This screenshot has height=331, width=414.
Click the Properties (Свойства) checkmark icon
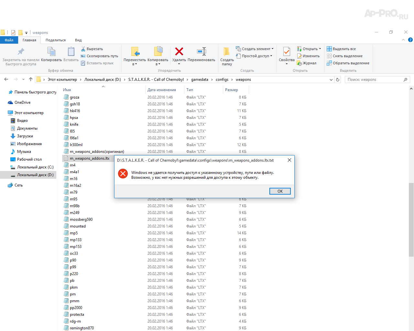coord(287,52)
